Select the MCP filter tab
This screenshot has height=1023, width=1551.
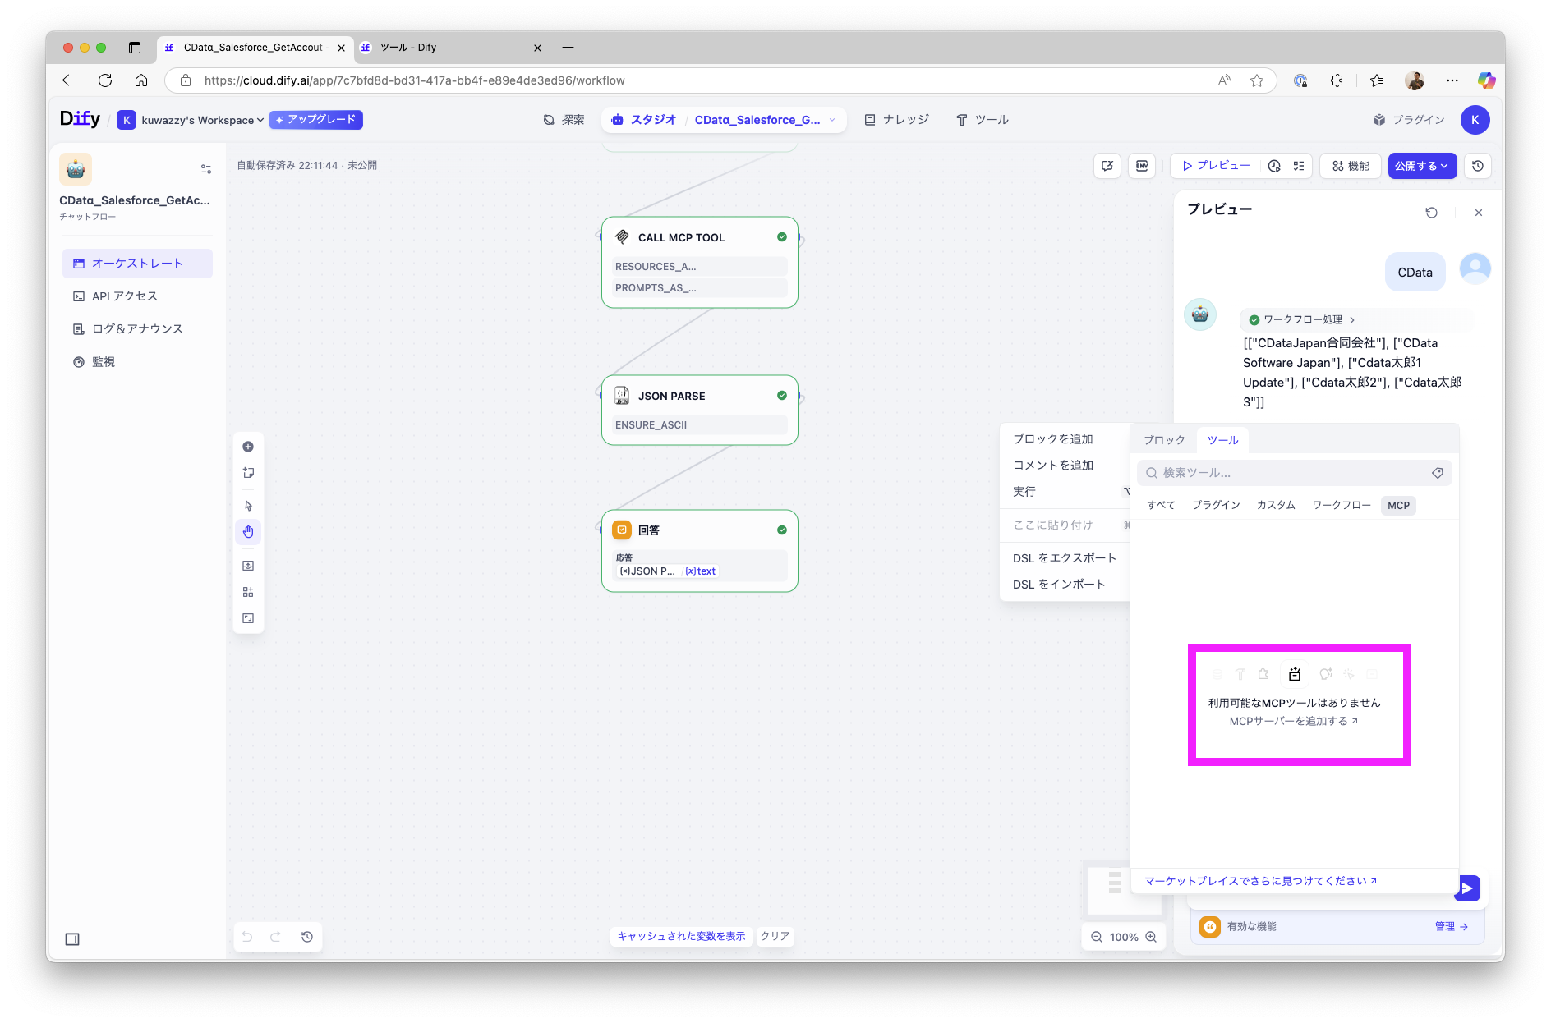tap(1398, 506)
